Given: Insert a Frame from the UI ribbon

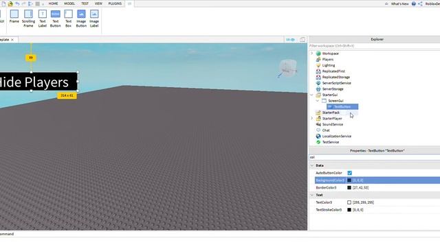Looking at the screenshot, I should pos(14,16).
